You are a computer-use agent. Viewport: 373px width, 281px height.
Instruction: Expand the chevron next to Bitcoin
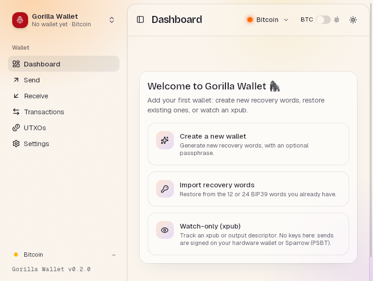[286, 20]
